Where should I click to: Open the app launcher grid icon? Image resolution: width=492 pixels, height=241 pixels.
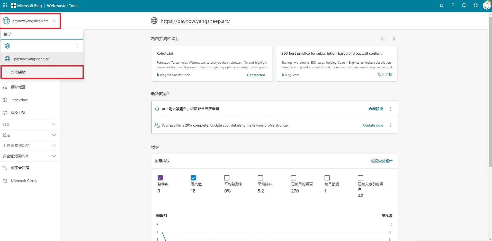pos(5,5)
